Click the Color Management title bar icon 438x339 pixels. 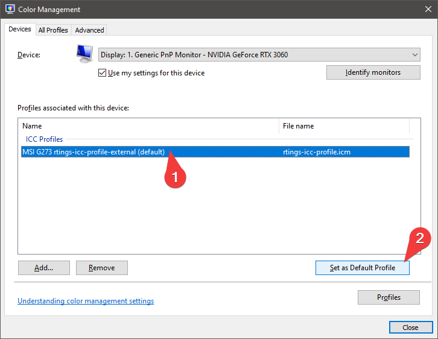pyautogui.click(x=10, y=10)
